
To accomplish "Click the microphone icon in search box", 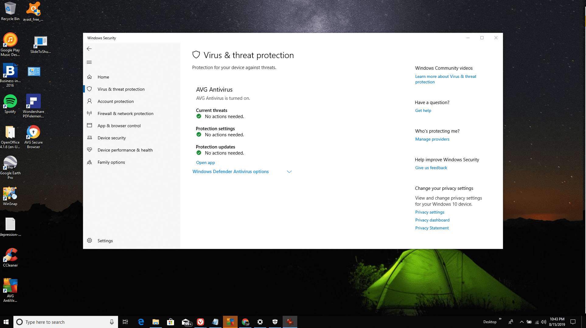I will tap(112, 322).
